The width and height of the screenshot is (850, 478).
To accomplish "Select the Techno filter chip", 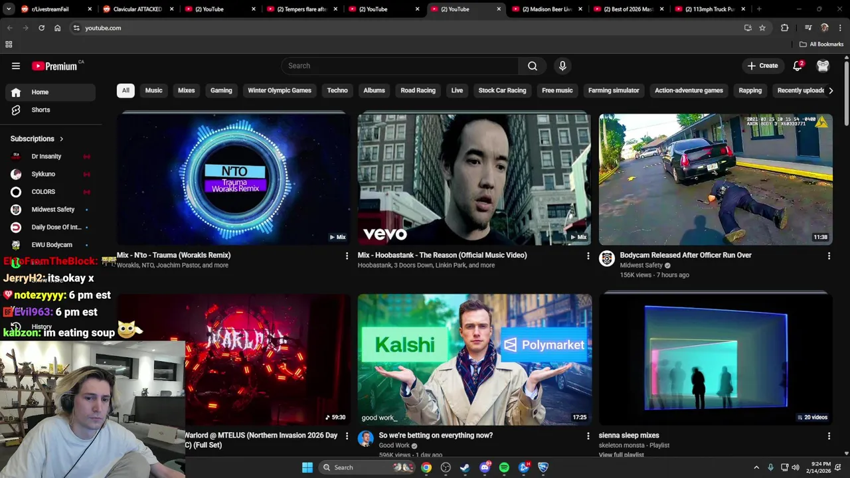I will click(337, 90).
